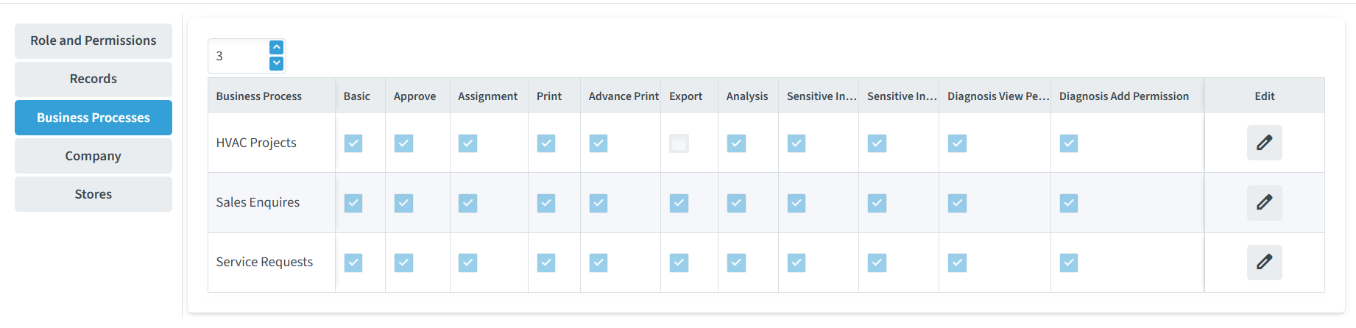This screenshot has width=1356, height=328.
Task: Increase page size with up arrow
Action: [x=276, y=48]
